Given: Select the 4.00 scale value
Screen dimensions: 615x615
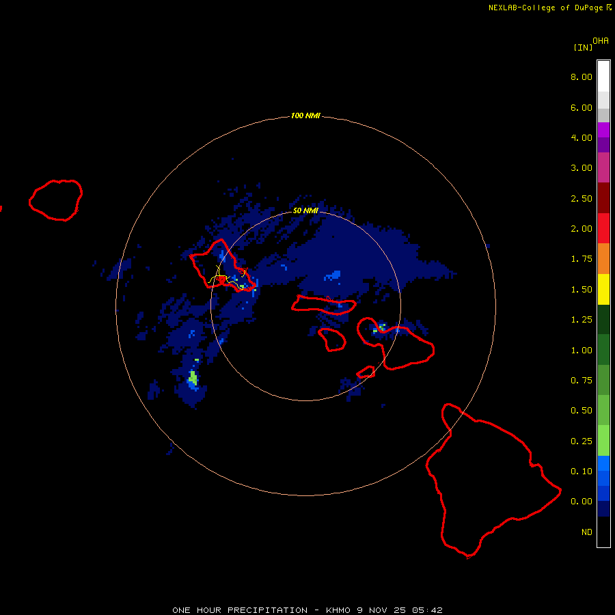Looking at the screenshot, I should tap(582, 137).
